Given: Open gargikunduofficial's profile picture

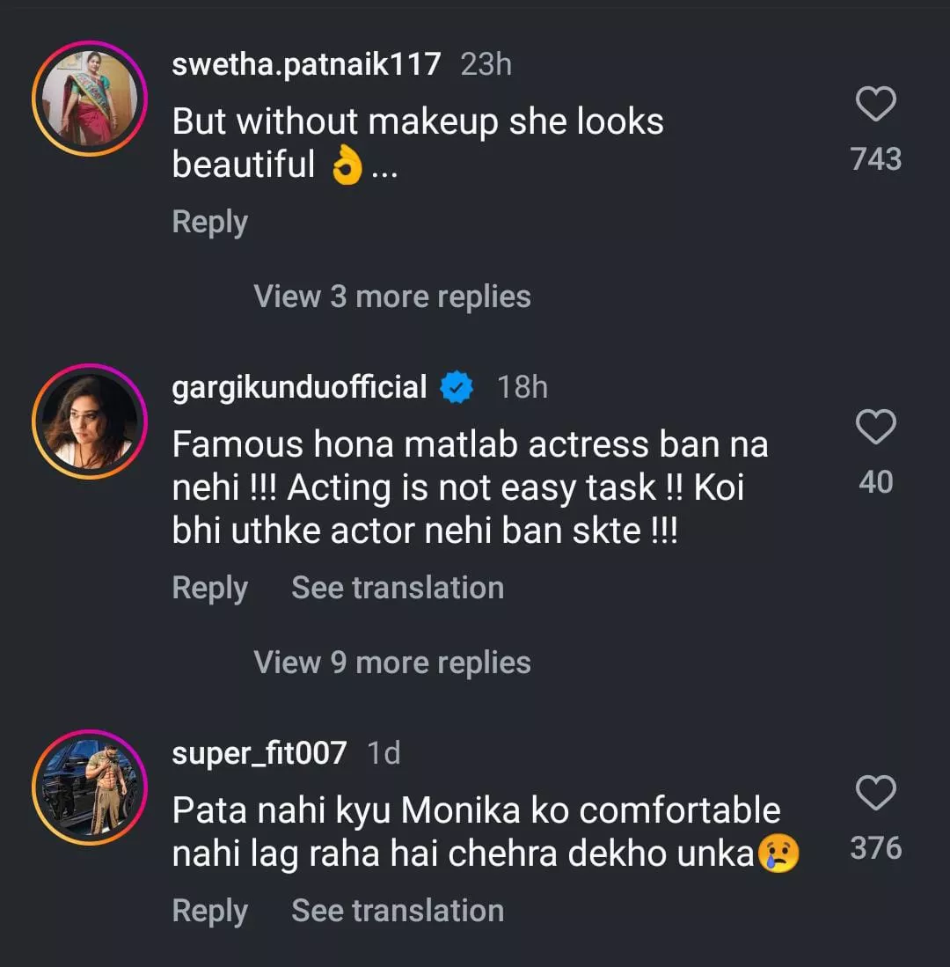Looking at the screenshot, I should click(x=89, y=421).
